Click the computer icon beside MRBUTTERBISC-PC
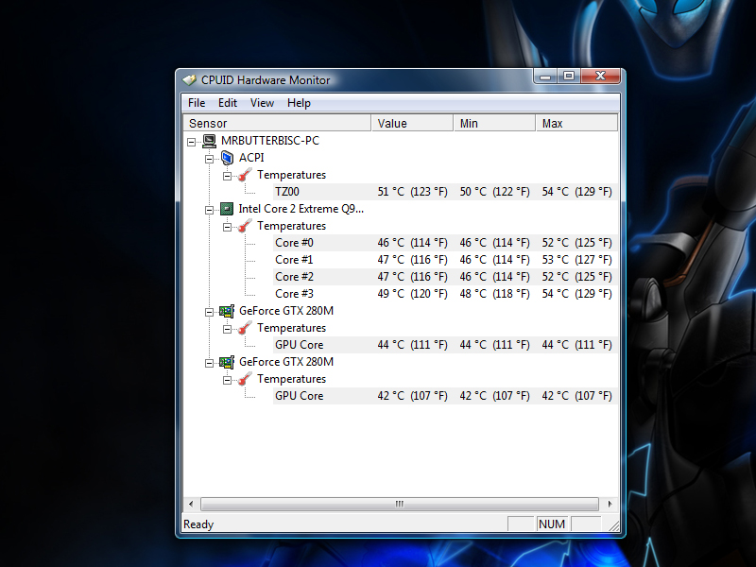 [209, 141]
